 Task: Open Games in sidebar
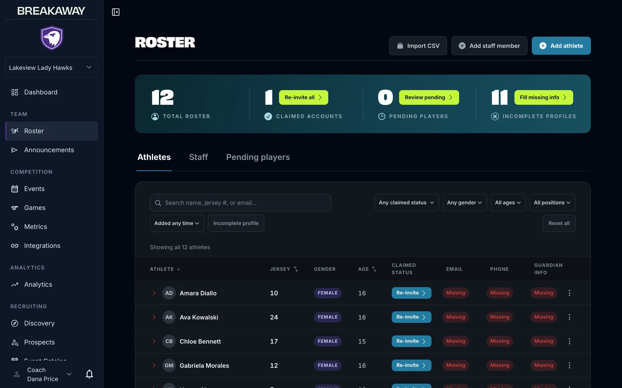(52, 208)
